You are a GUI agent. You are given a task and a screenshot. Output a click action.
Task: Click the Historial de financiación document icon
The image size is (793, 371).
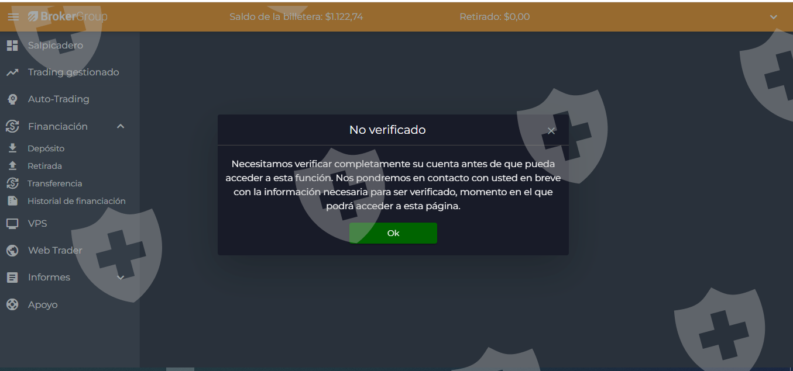coord(12,201)
